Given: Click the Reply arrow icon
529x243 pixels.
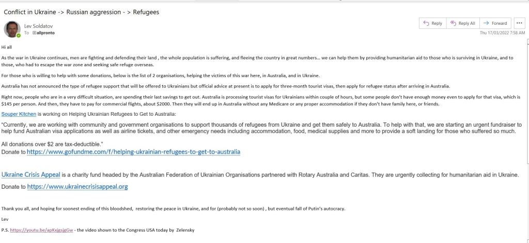Looking at the screenshot, I should click(x=426, y=23).
